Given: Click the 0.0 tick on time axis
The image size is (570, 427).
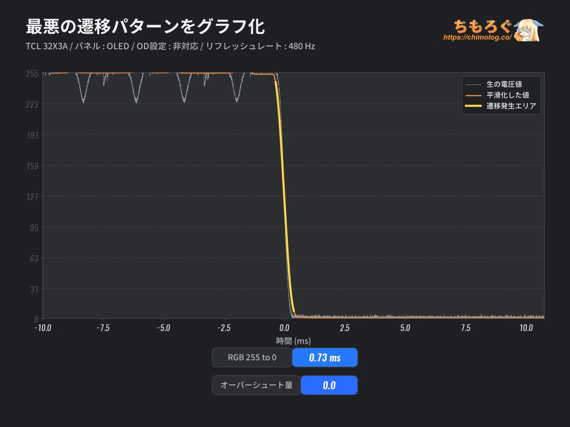Looking at the screenshot, I should tap(285, 328).
